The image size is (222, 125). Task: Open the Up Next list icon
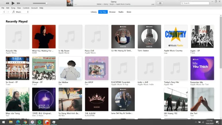pyautogui.click(x=160, y=3)
